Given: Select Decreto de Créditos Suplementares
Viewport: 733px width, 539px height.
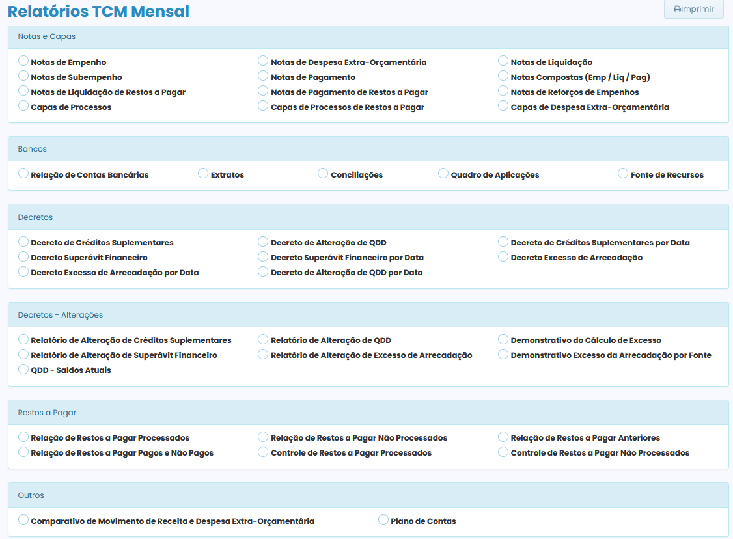Looking at the screenshot, I should point(23,241).
